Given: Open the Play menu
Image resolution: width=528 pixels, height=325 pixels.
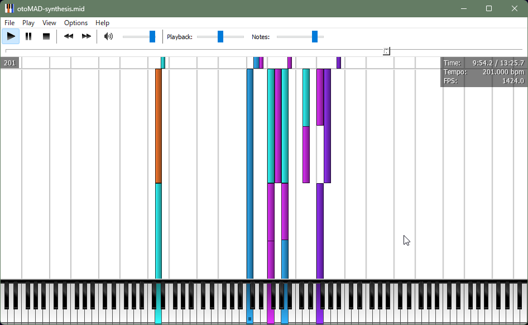Looking at the screenshot, I should (28, 23).
